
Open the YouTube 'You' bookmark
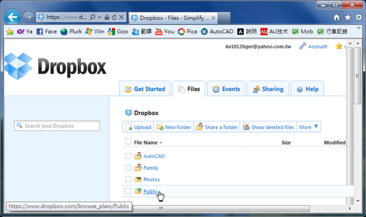[x=165, y=32]
